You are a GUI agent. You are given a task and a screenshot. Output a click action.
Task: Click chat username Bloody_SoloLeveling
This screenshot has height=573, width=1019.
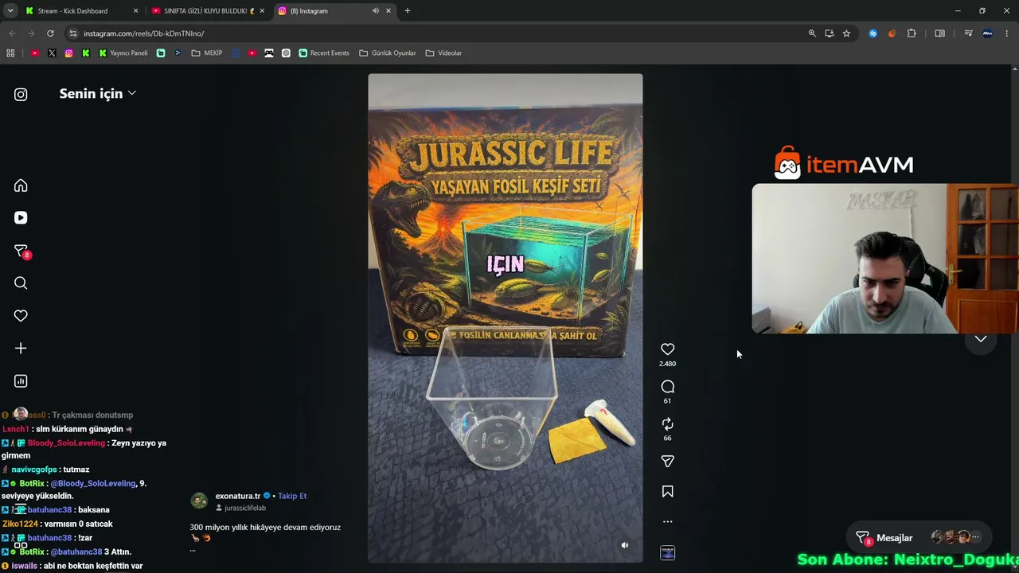[66, 443]
